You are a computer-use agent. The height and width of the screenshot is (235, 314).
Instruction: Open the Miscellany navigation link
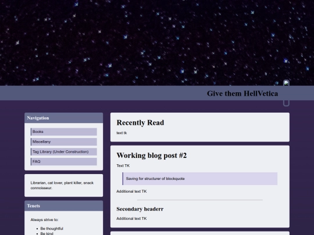pyautogui.click(x=64, y=142)
